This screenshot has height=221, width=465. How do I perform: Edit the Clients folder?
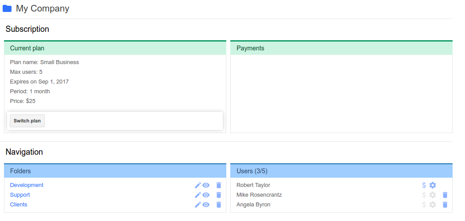click(198, 205)
